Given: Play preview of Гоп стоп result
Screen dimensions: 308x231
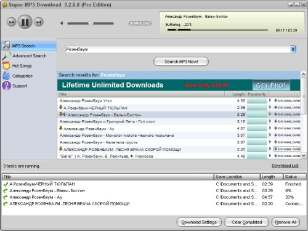Looking at the screenshot, I should (x=270, y=121).
